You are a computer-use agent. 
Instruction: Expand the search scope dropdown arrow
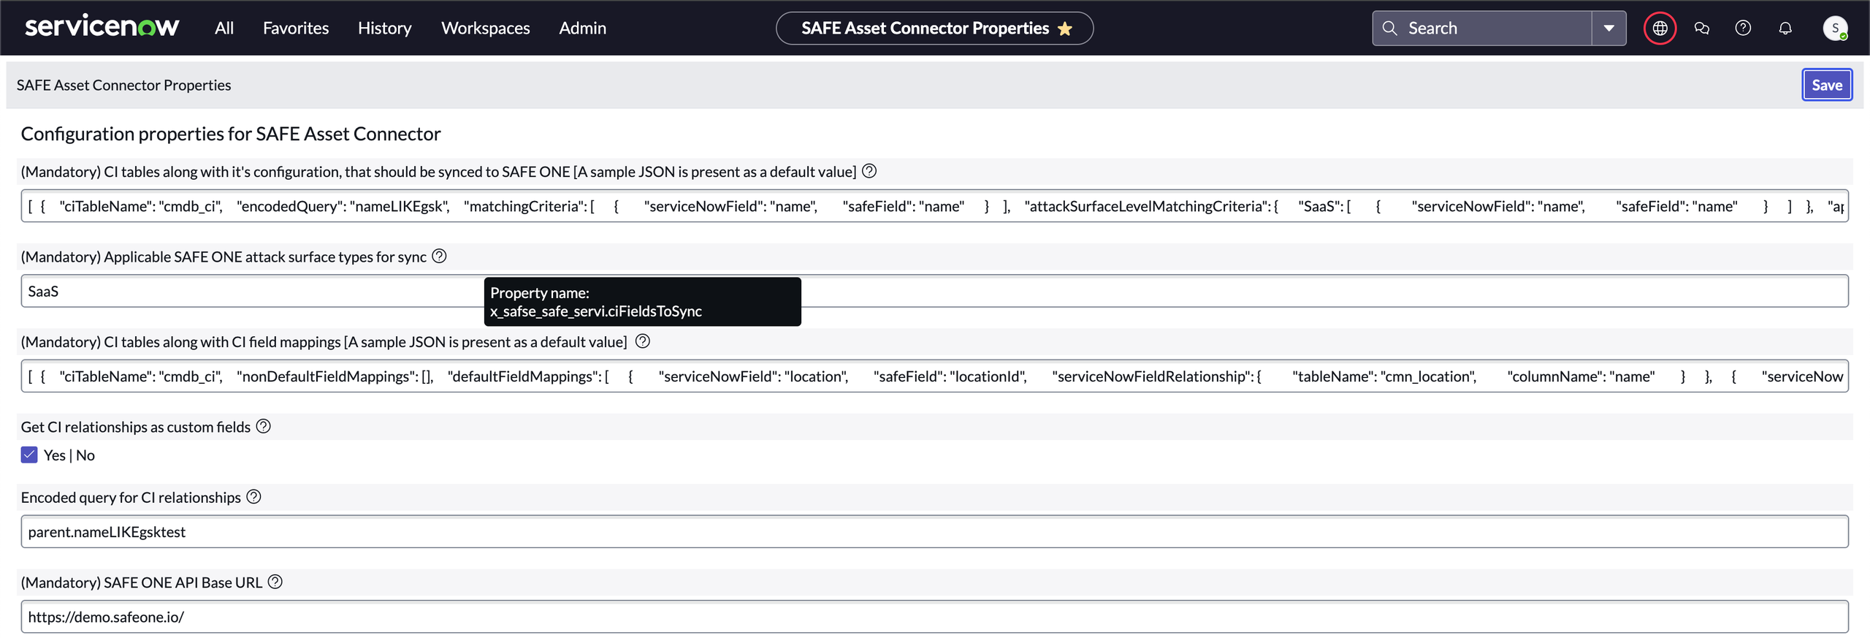(x=1609, y=28)
